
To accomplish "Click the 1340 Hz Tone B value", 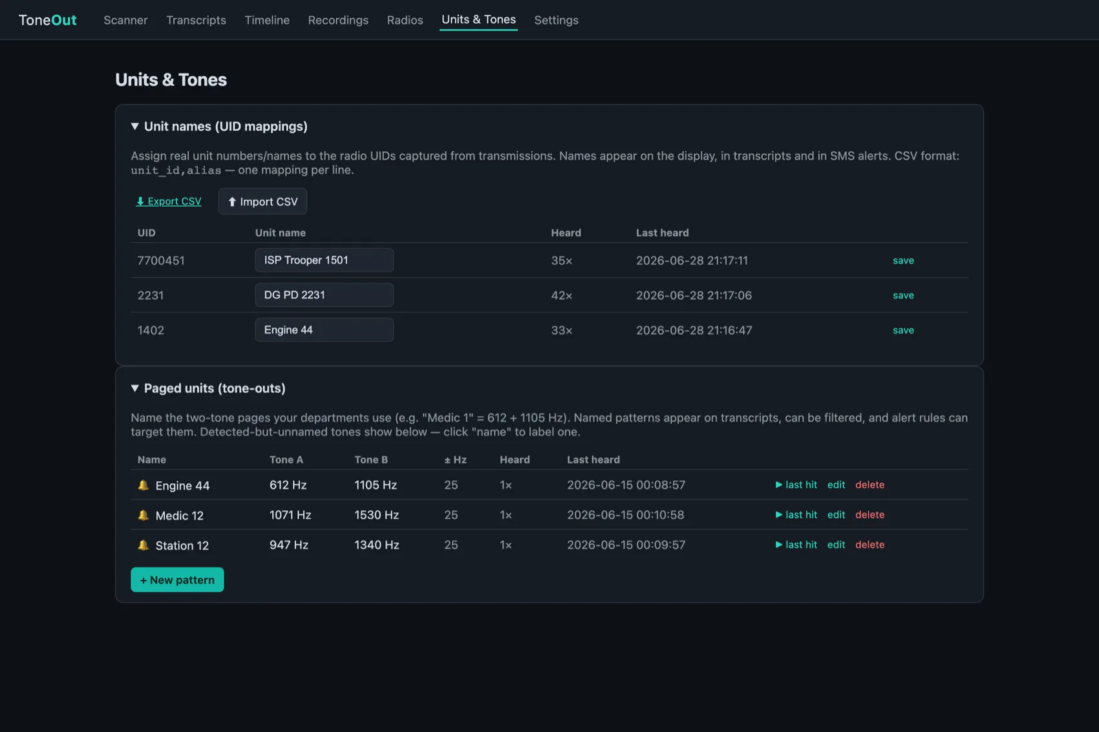I will [x=376, y=545].
